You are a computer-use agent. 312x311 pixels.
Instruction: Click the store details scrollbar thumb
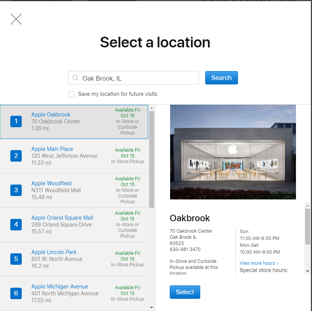307,227
